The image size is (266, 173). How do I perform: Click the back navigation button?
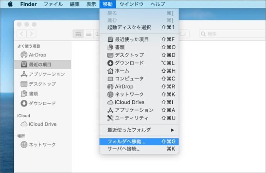[x=22, y=34]
